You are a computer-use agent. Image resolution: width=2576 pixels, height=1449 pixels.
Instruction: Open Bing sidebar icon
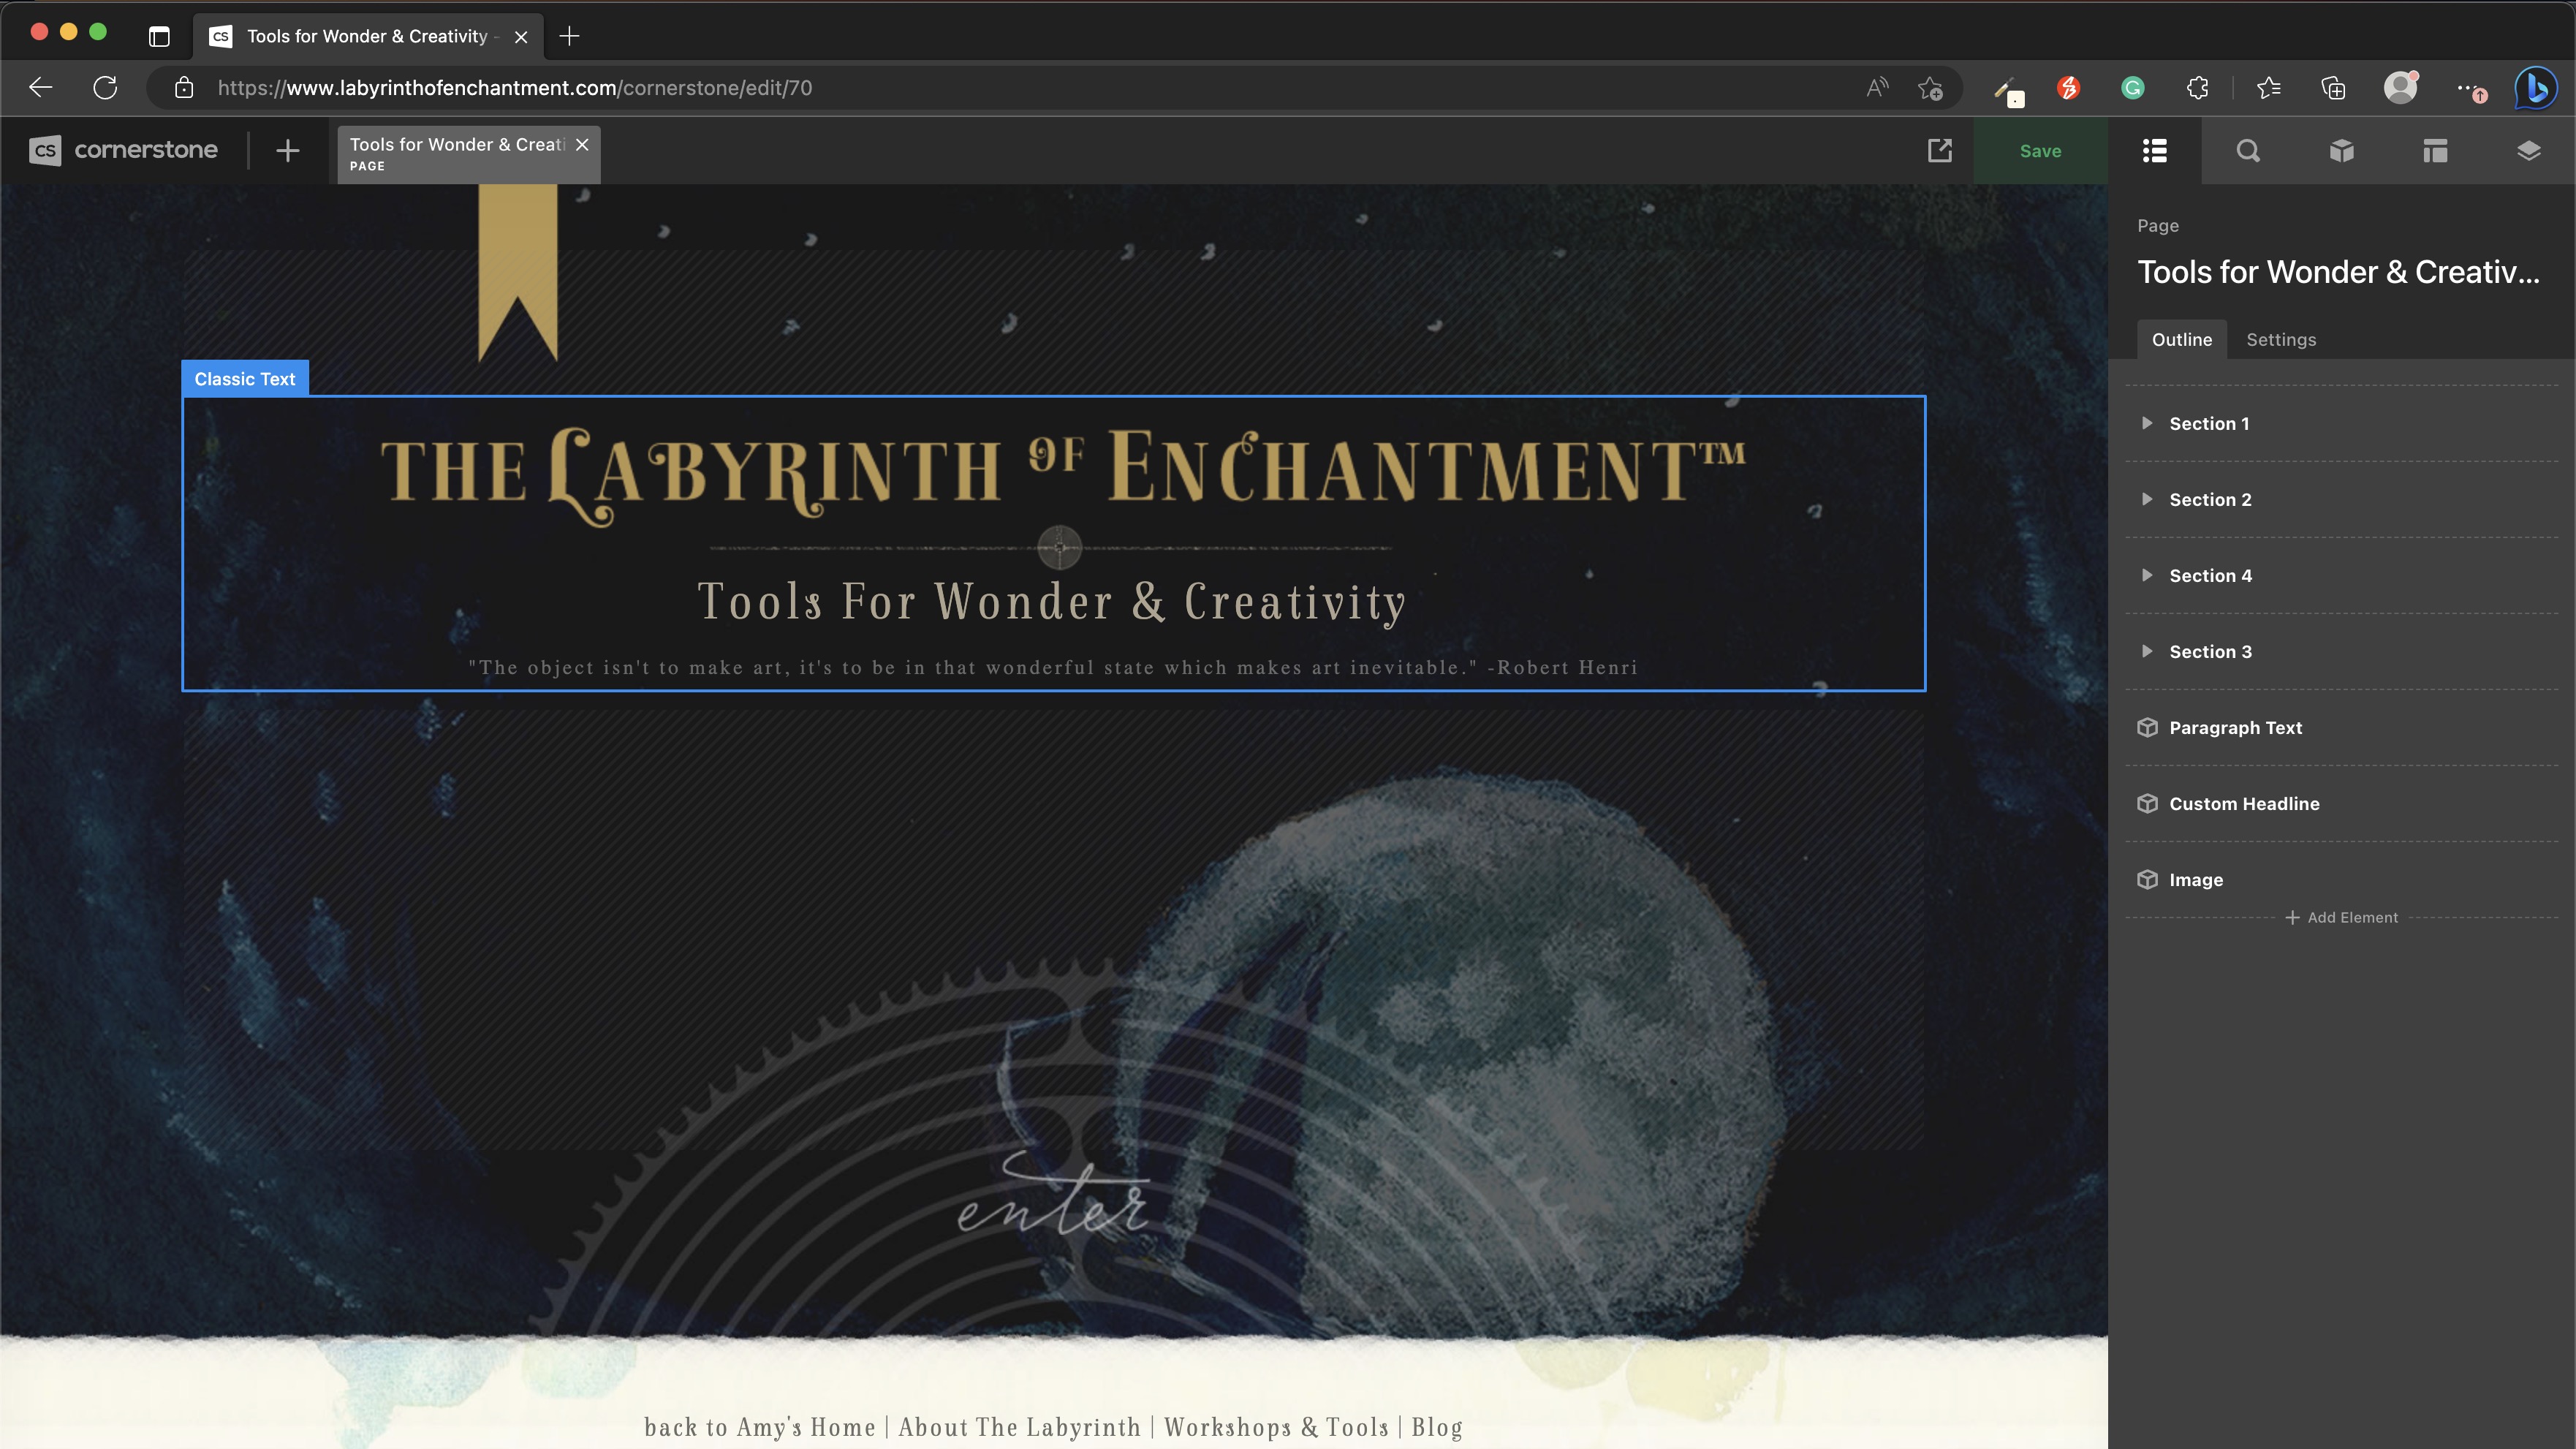click(x=2536, y=88)
